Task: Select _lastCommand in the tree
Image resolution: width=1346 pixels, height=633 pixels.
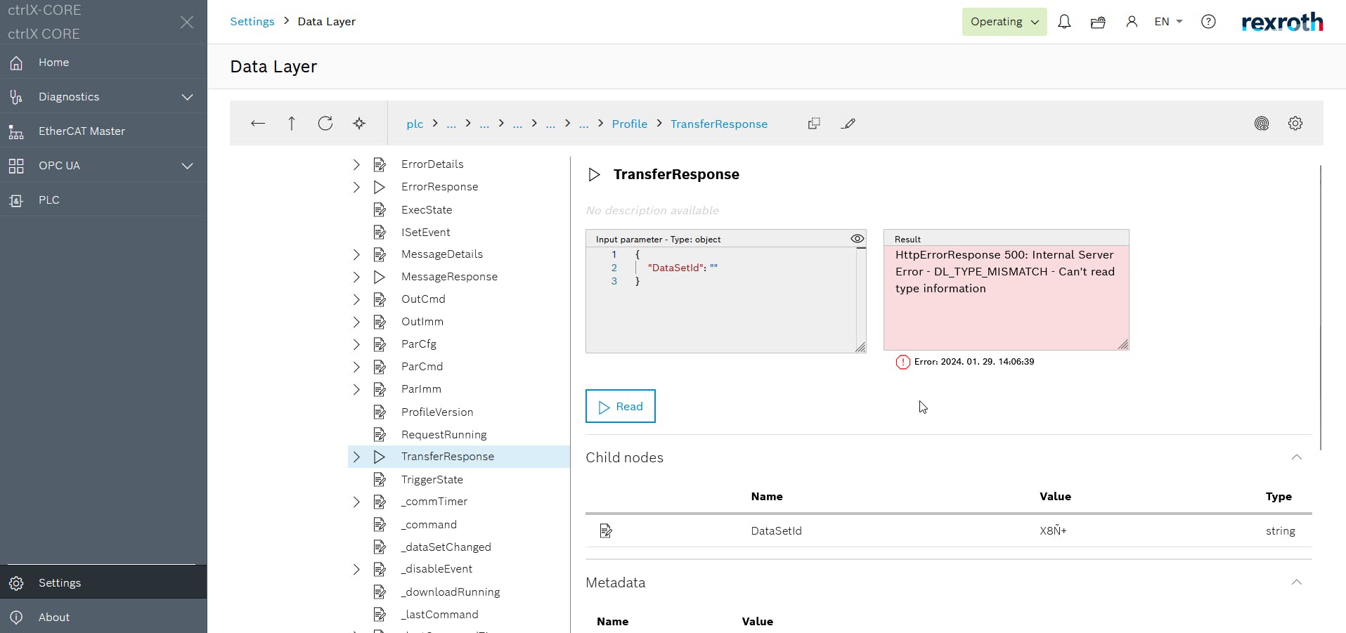Action: click(440, 615)
